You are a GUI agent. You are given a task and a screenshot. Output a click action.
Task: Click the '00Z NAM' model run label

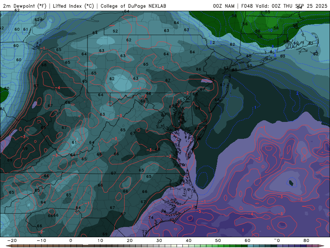click(224, 6)
